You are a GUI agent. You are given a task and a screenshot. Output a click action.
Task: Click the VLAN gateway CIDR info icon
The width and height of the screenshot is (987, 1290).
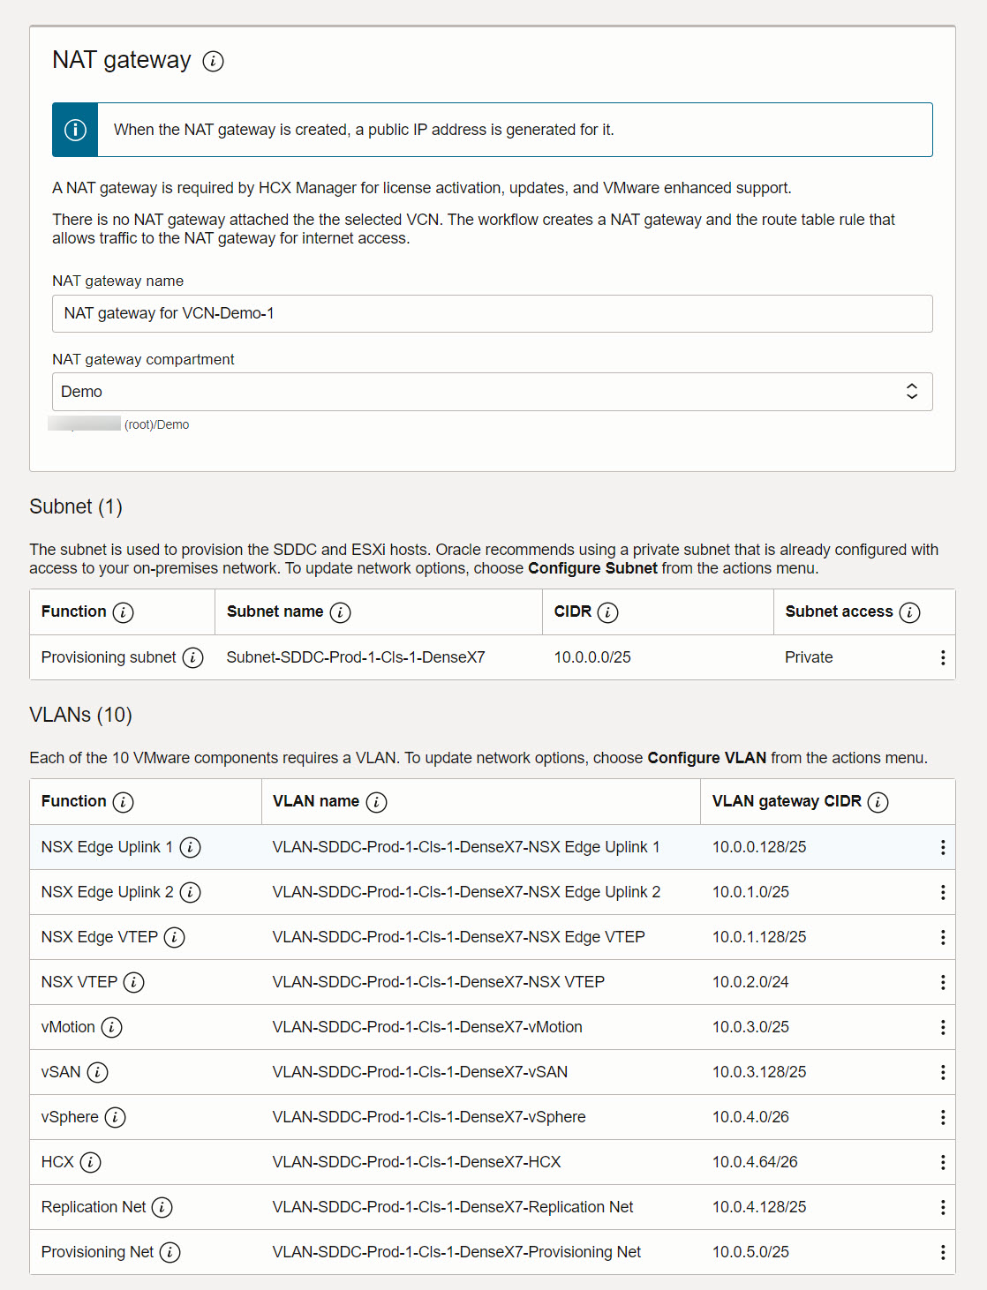pos(877,802)
